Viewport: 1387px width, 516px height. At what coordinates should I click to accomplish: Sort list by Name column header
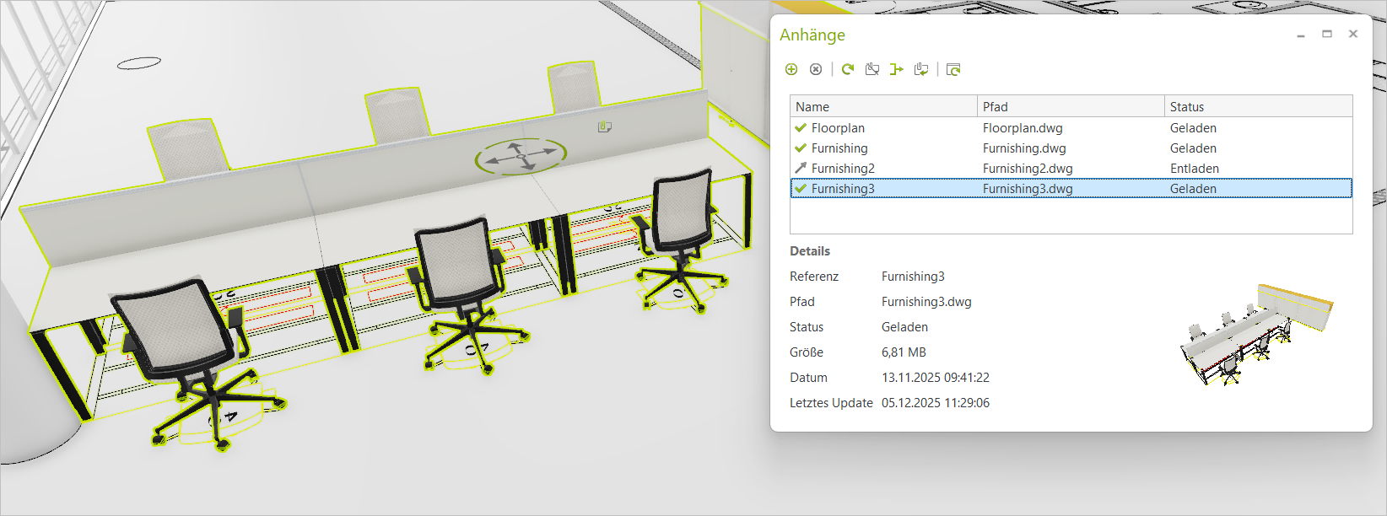pyautogui.click(x=883, y=106)
